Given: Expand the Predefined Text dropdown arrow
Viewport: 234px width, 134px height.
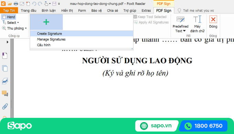Looking at the screenshot, I should click(184, 31).
